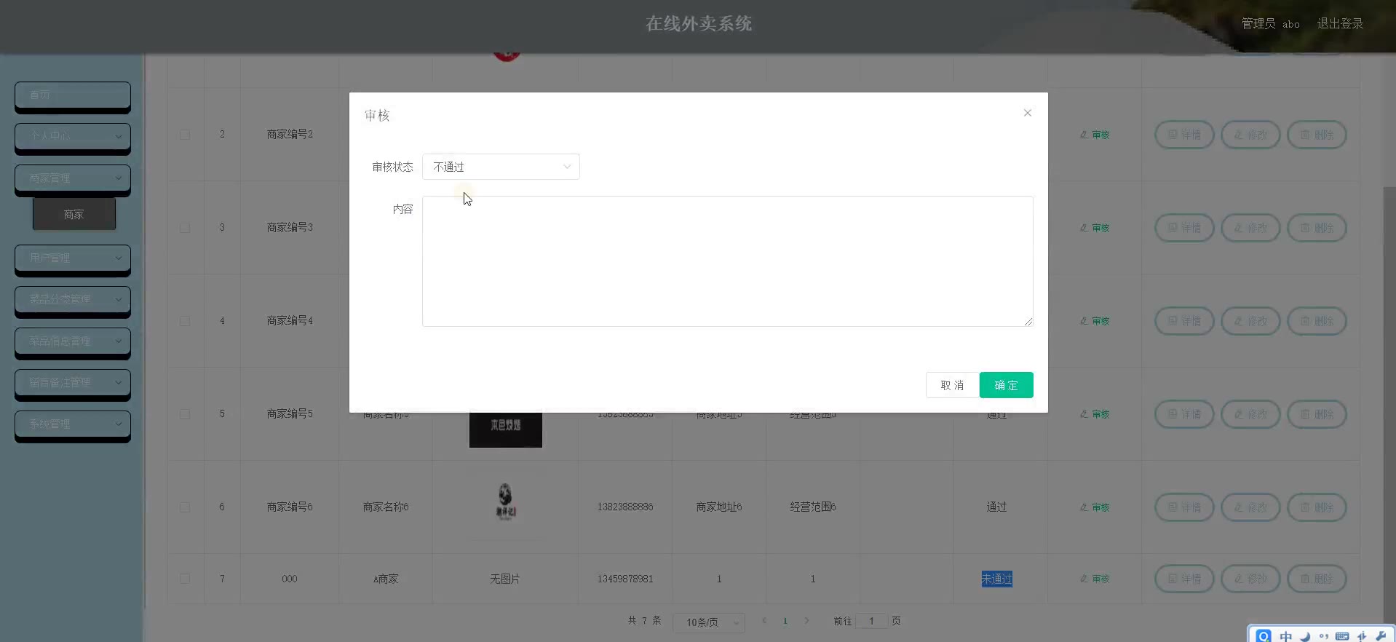Click the IME soft keyboard icon
Image resolution: width=1396 pixels, height=642 pixels.
point(1342,636)
